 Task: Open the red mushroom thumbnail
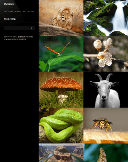click(61, 90)
